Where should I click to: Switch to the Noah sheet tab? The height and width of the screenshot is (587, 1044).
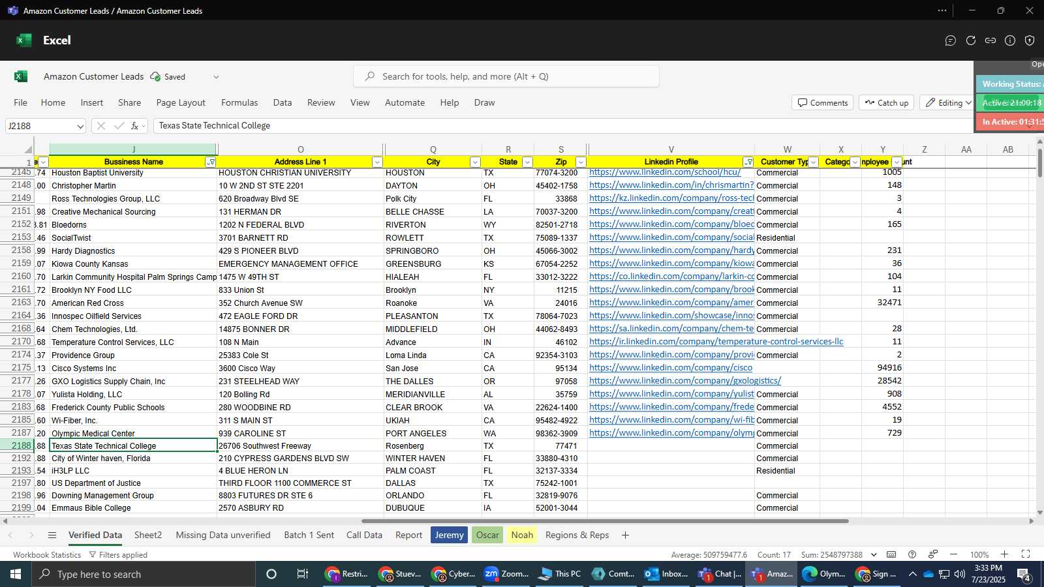pyautogui.click(x=522, y=535)
